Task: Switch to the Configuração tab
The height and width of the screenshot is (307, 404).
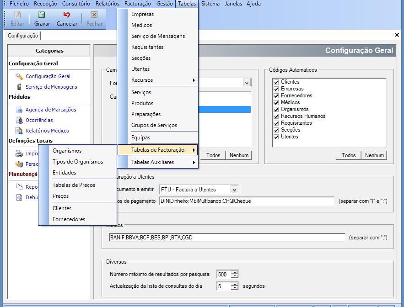Action: coord(23,36)
